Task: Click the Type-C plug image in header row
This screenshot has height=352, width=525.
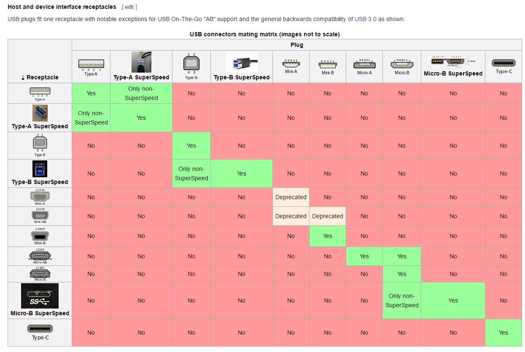Action: coord(503,63)
